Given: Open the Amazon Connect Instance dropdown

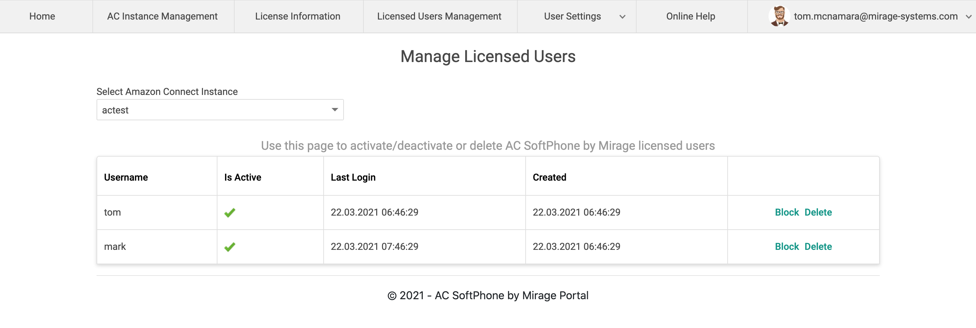Looking at the screenshot, I should [x=220, y=110].
